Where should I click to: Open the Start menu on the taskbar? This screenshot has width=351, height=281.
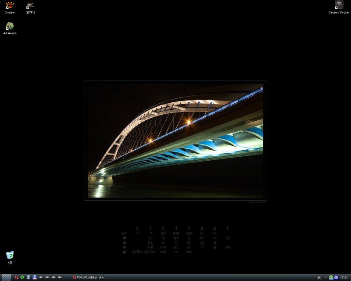pyautogui.click(x=5, y=277)
